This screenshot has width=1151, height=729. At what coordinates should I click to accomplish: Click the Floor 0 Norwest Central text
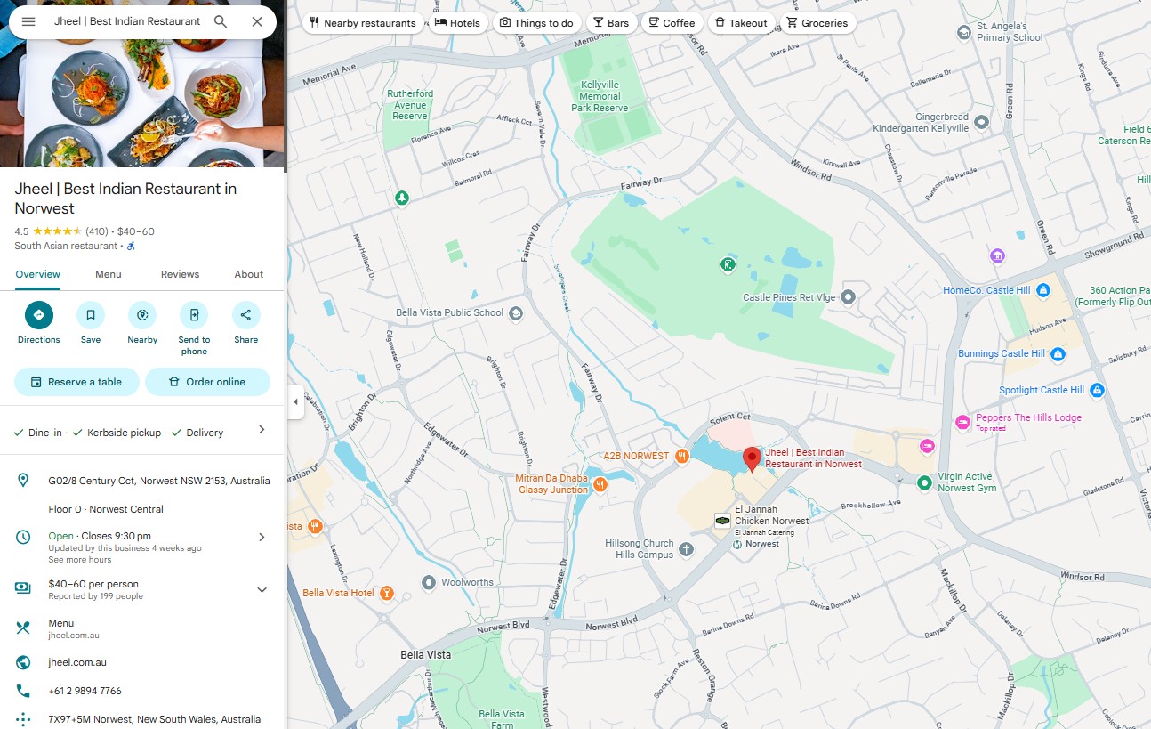[106, 509]
